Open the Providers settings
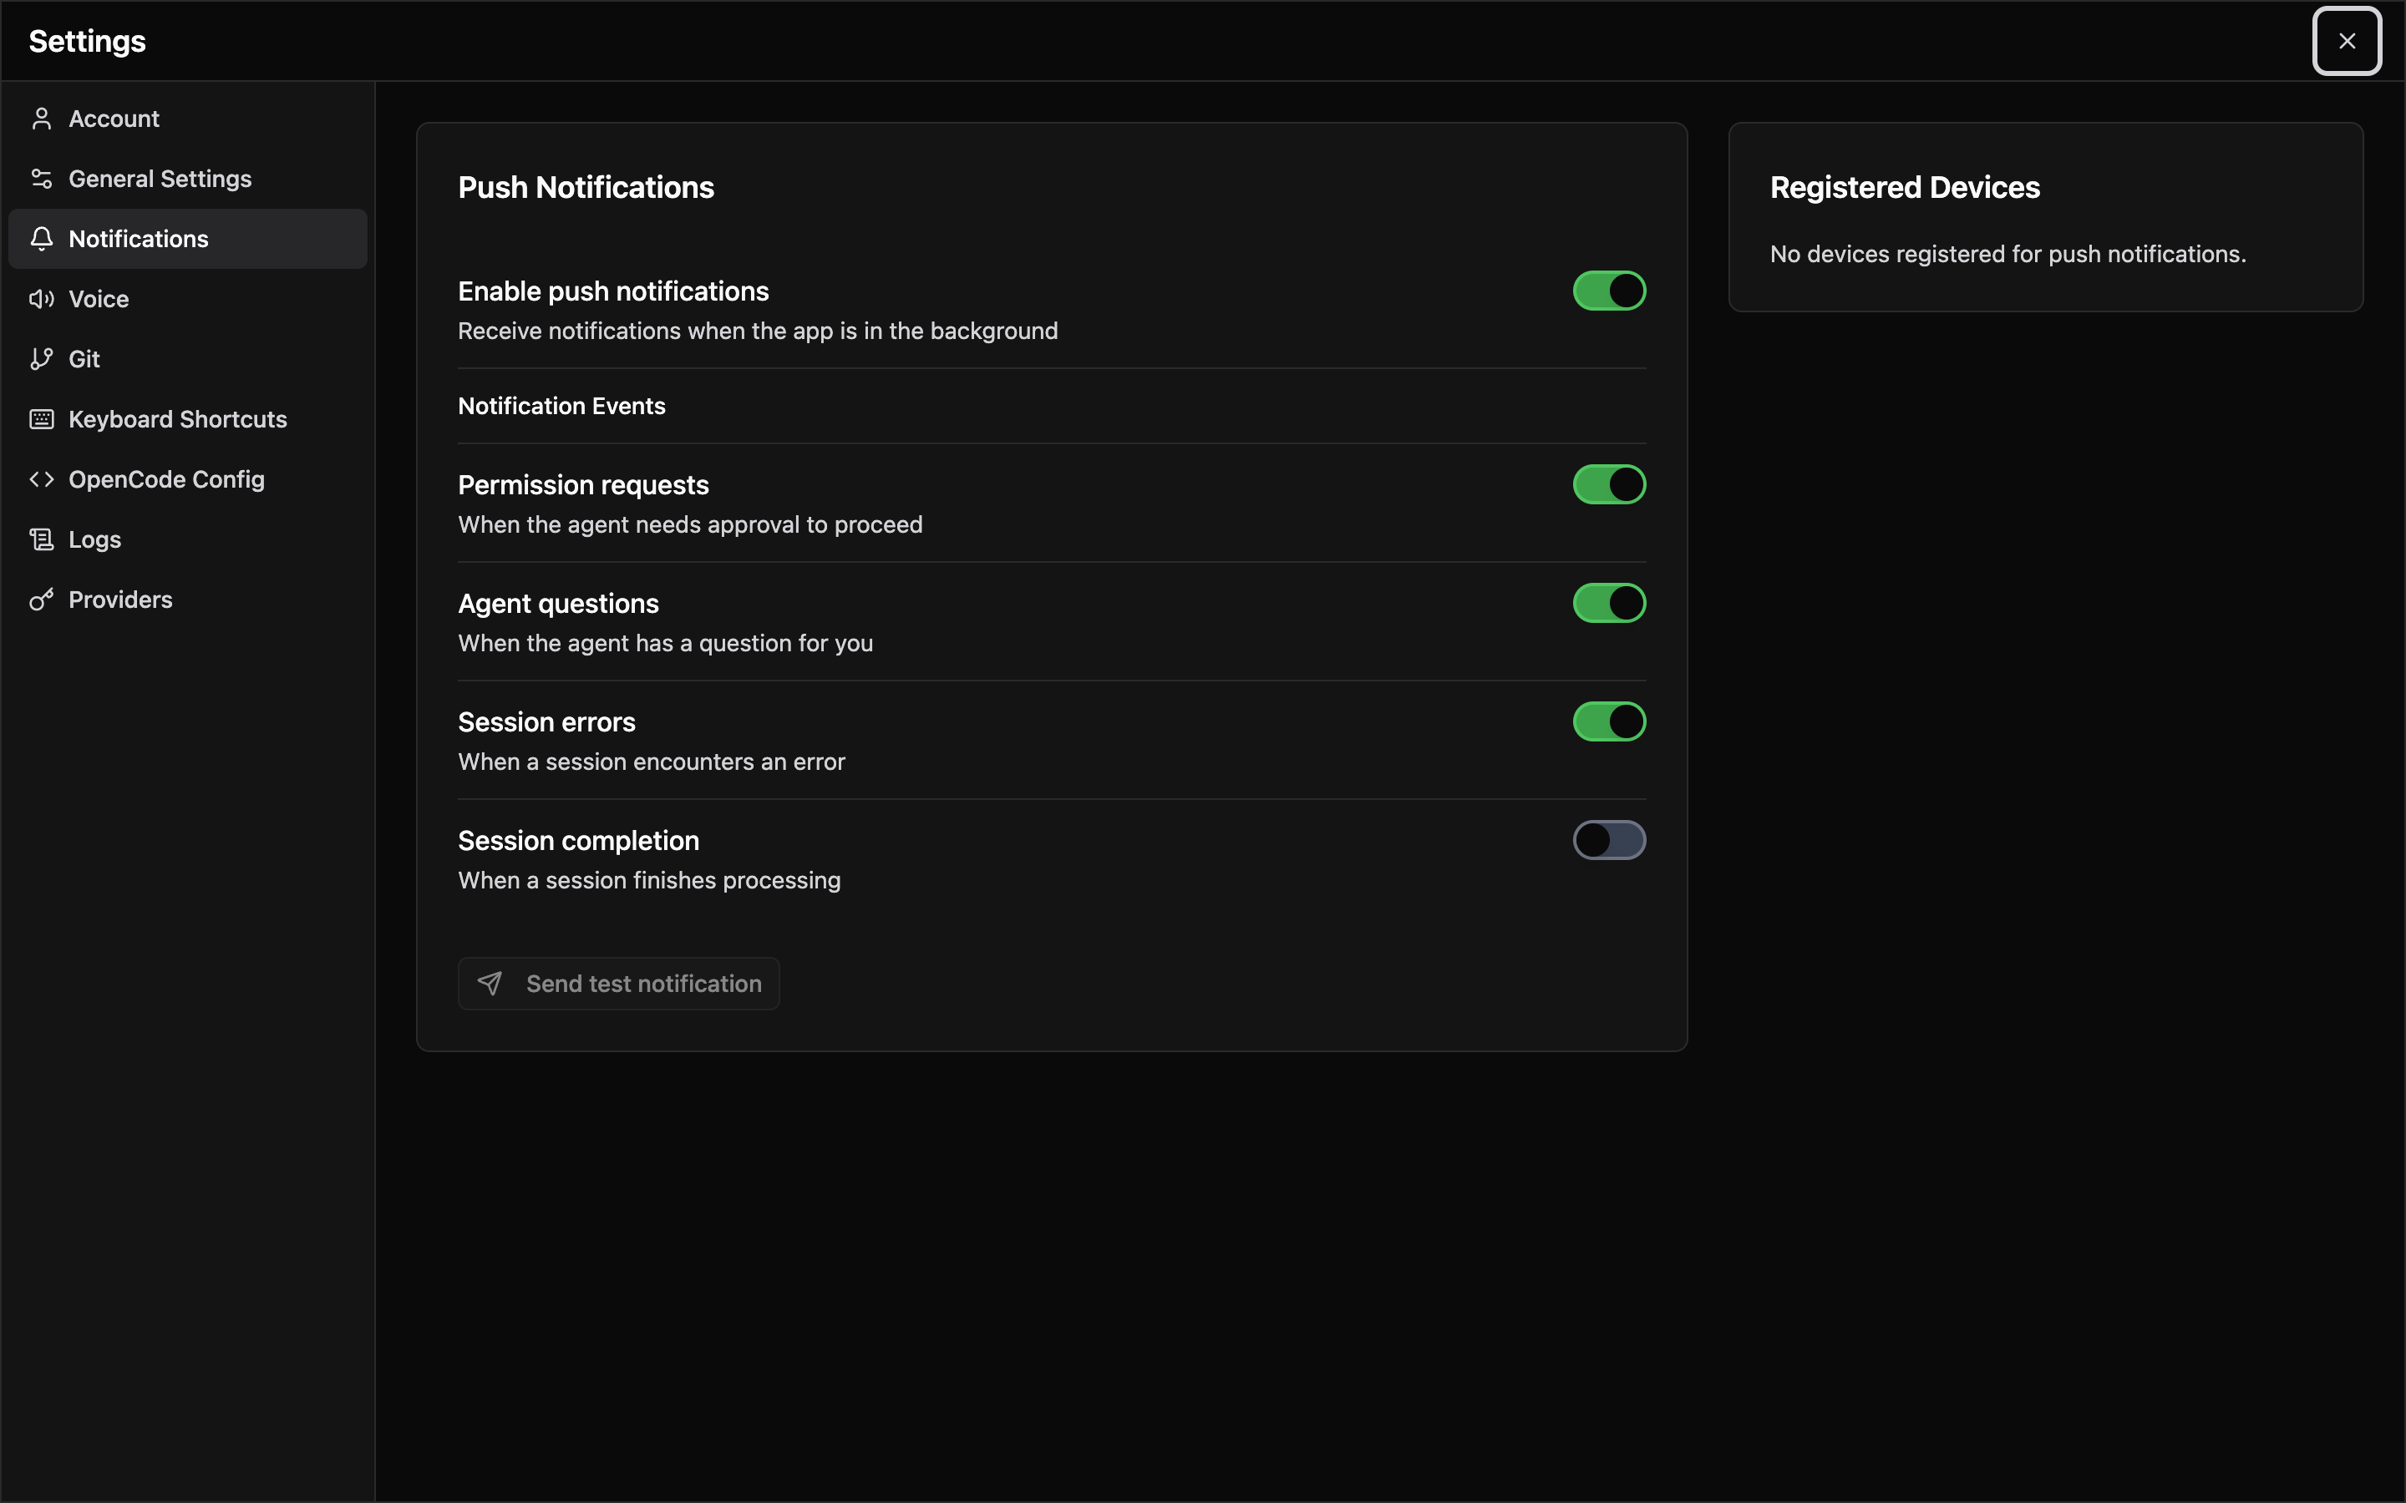This screenshot has height=1503, width=2406. tap(188, 600)
